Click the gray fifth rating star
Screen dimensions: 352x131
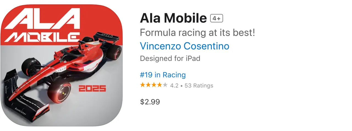click(x=165, y=85)
